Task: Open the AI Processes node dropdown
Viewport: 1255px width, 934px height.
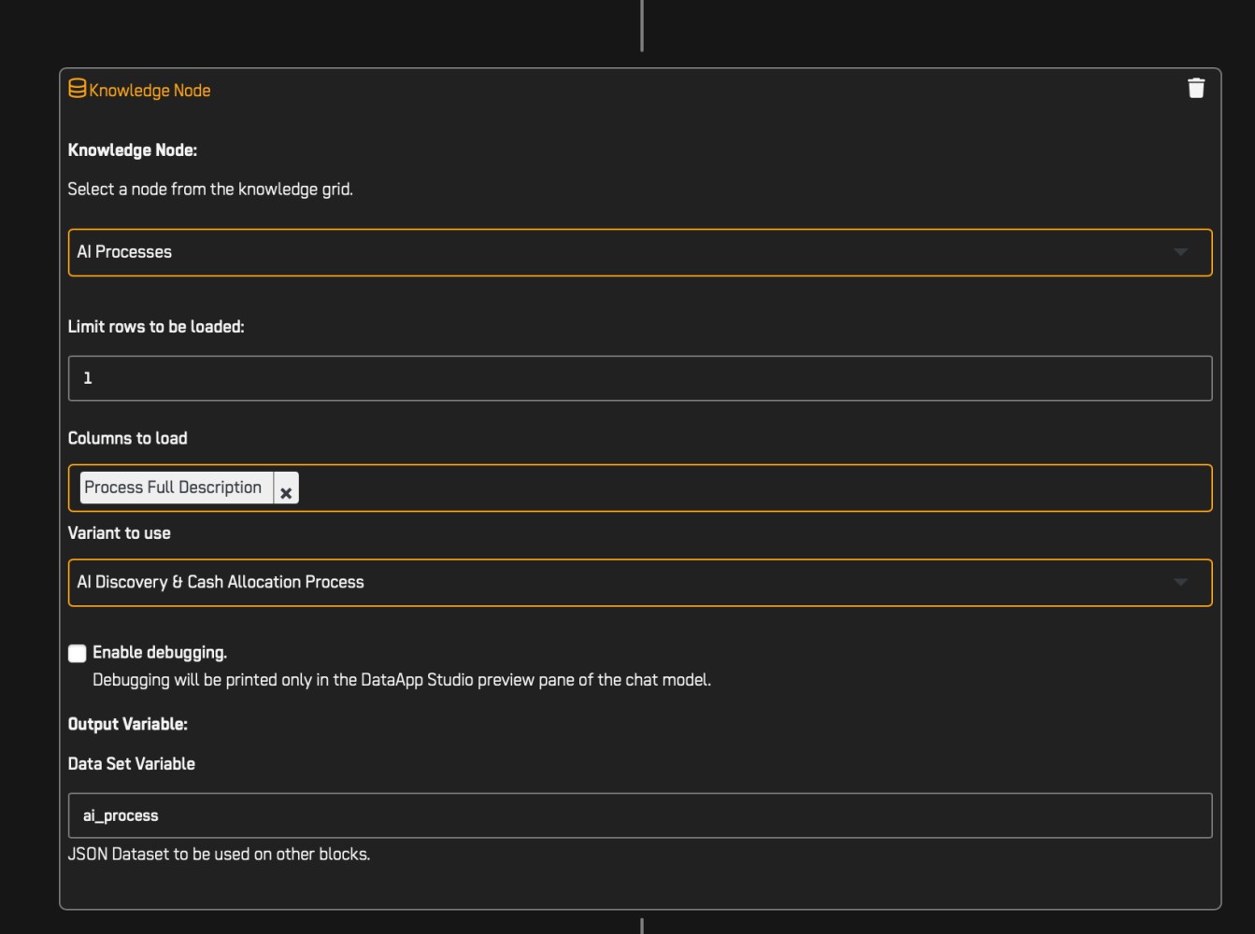Action: pos(640,252)
